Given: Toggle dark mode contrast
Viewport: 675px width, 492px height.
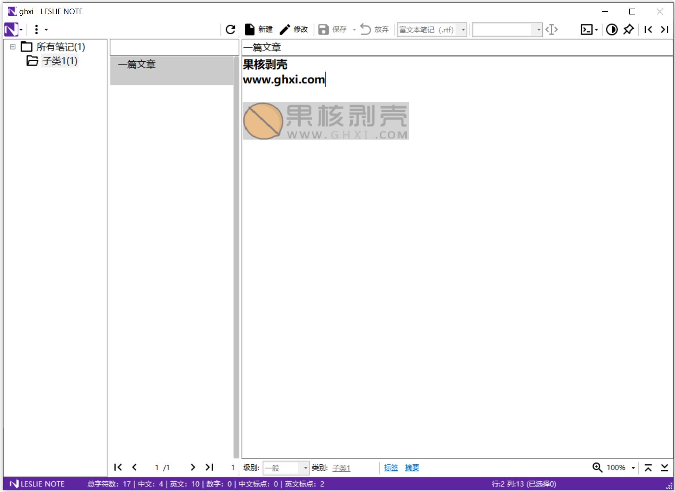Looking at the screenshot, I should pos(612,29).
